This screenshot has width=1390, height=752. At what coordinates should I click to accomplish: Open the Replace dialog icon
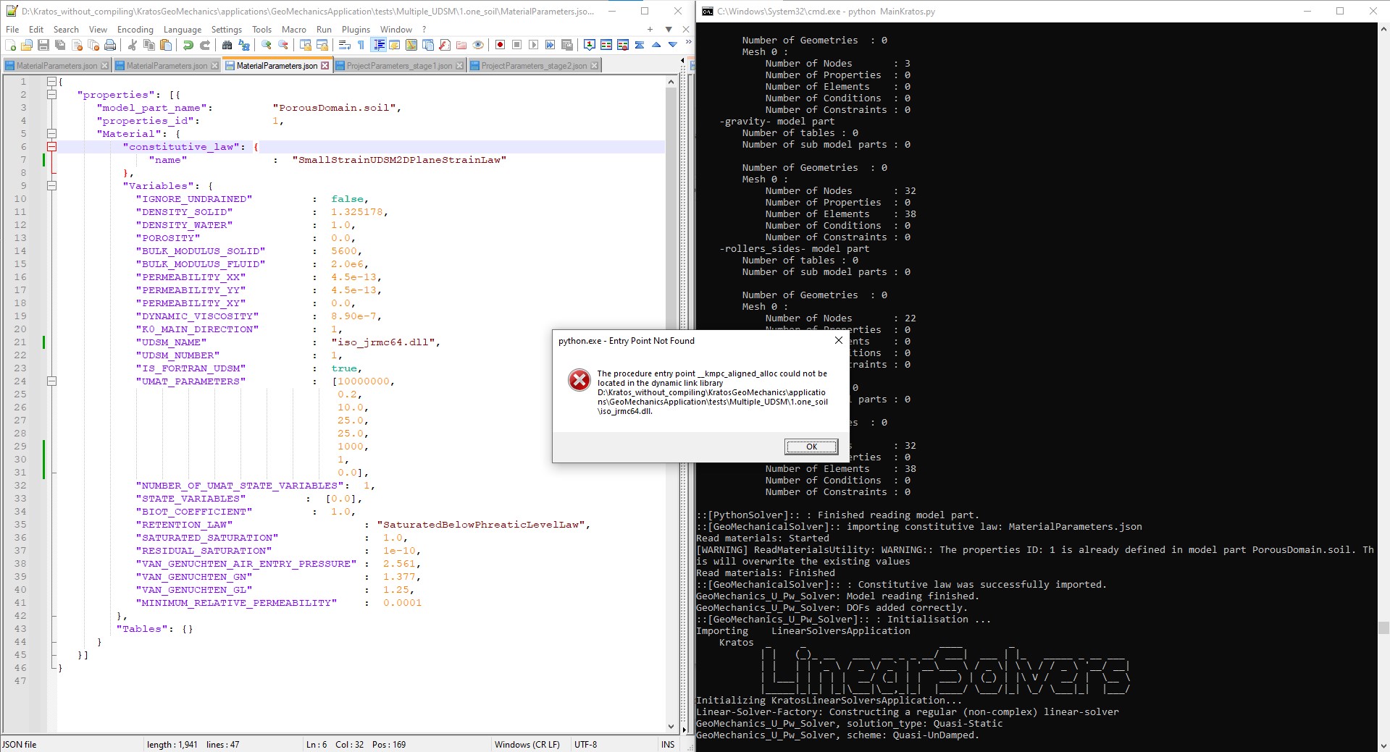click(x=243, y=45)
